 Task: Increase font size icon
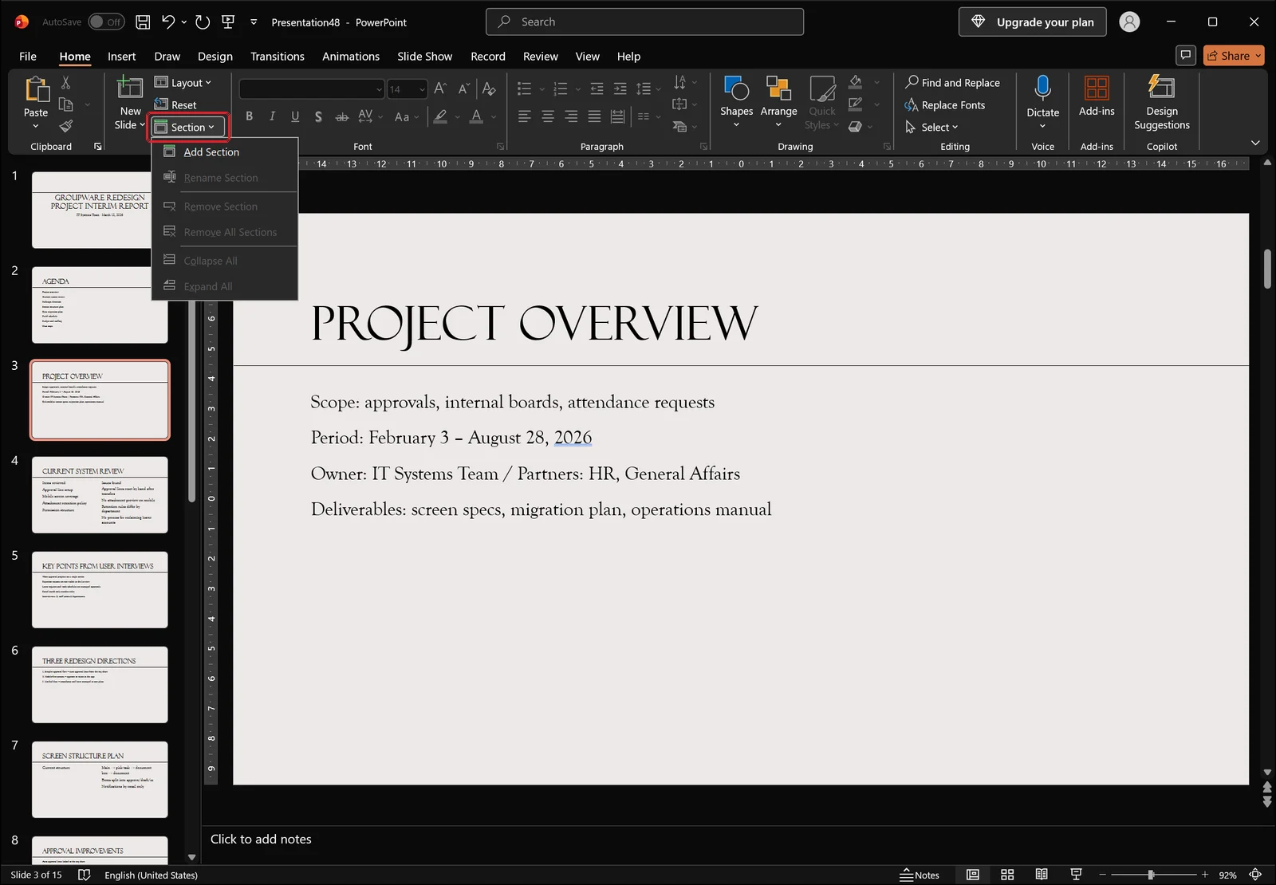(x=440, y=88)
